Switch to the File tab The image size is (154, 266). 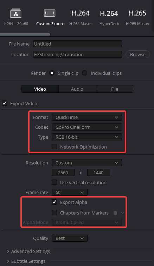point(115,89)
